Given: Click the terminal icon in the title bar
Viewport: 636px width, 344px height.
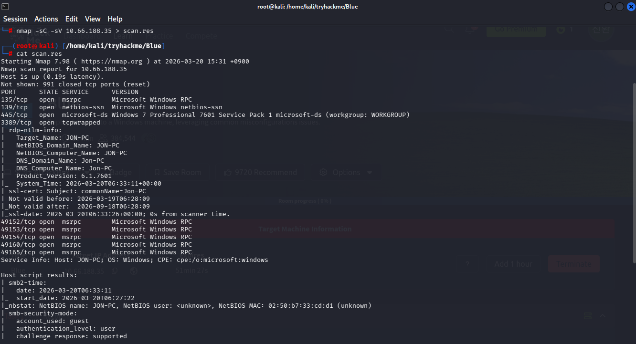Looking at the screenshot, I should click(x=6, y=6).
